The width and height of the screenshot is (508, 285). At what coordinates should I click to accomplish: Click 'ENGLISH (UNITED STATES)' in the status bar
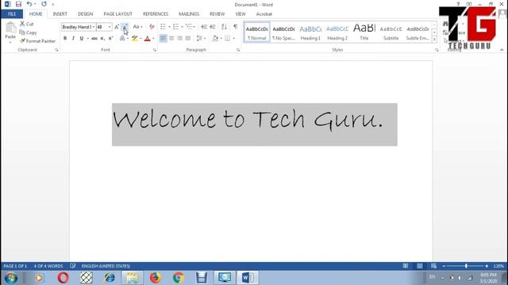coord(106,266)
